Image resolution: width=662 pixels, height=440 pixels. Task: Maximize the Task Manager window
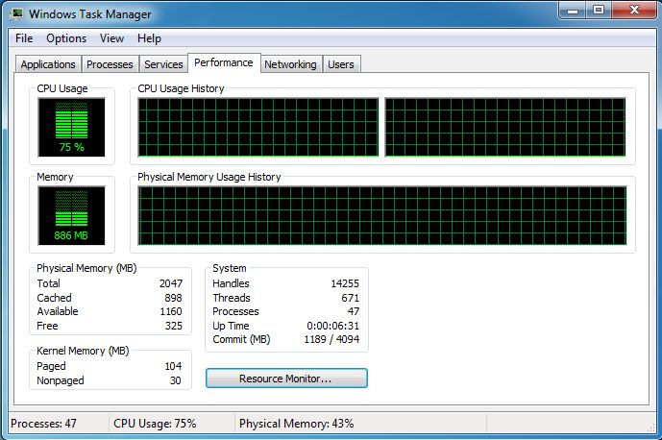point(599,12)
